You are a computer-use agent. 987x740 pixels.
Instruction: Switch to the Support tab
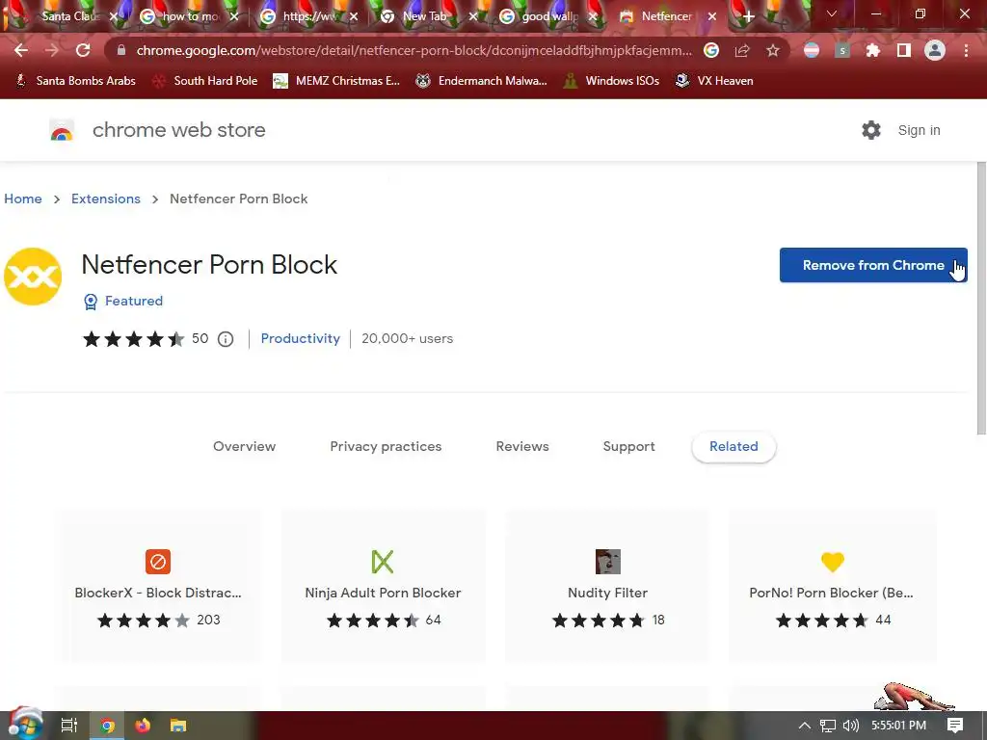tap(628, 447)
